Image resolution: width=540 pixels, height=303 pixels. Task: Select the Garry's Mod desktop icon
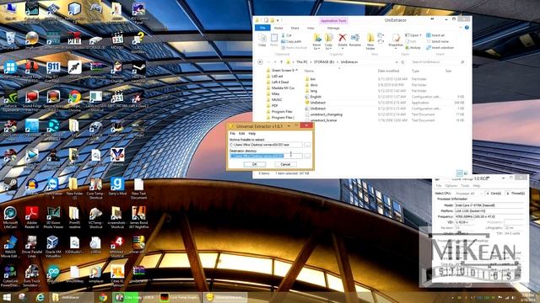117,187
